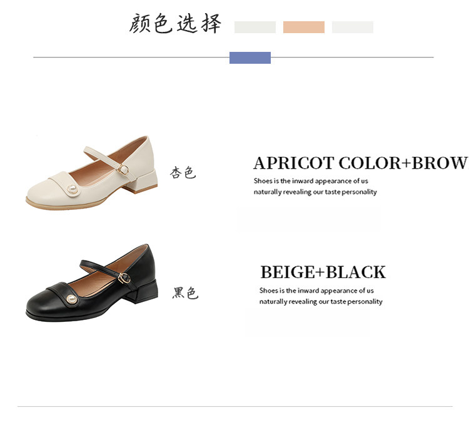Viewport: 469px width, 425px height.
Task: Click the gold buckle on black shoe
Action: (x=124, y=278)
